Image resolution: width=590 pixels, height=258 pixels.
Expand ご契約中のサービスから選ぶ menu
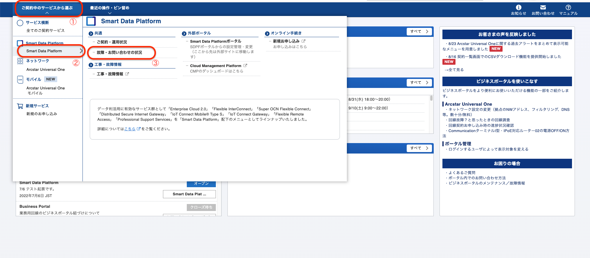(x=47, y=8)
